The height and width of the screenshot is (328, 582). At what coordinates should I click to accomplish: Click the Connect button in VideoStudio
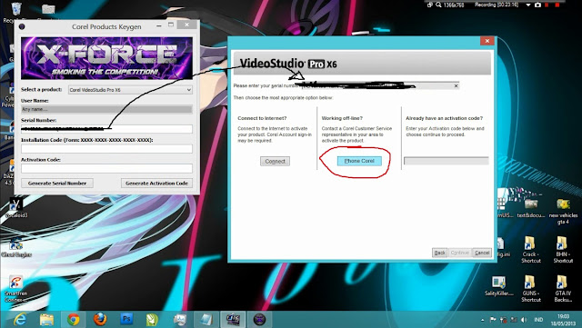(x=275, y=161)
